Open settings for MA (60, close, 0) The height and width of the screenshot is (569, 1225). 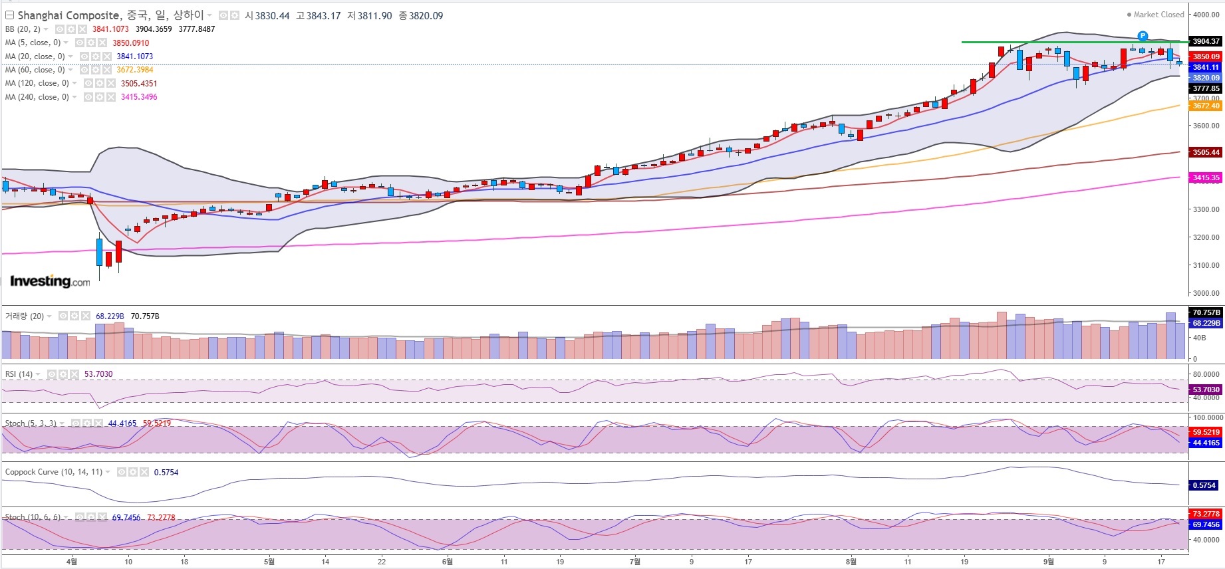[x=95, y=70]
